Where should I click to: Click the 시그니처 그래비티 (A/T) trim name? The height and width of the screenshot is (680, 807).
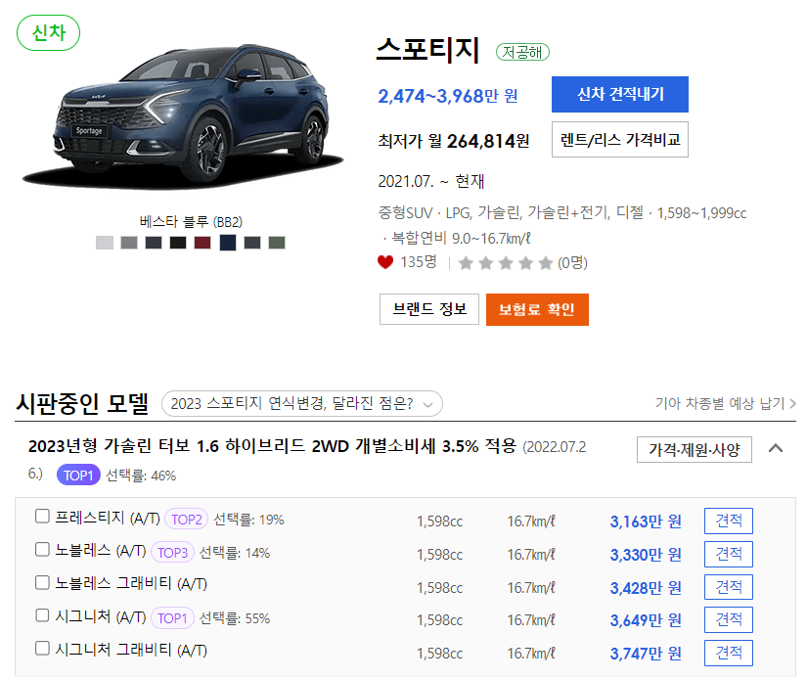click(131, 650)
